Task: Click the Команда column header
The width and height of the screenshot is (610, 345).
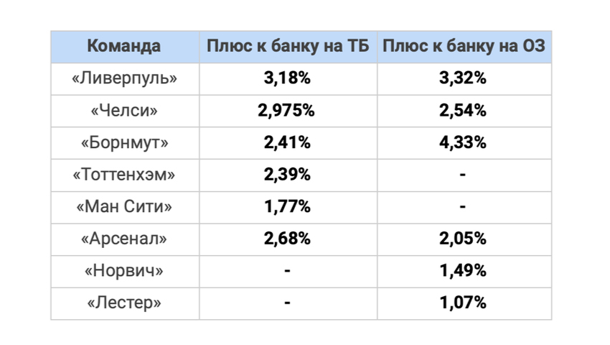Action: 123,46
